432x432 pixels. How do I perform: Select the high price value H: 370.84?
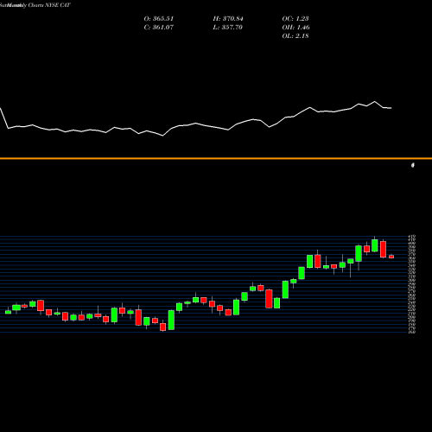click(228, 19)
